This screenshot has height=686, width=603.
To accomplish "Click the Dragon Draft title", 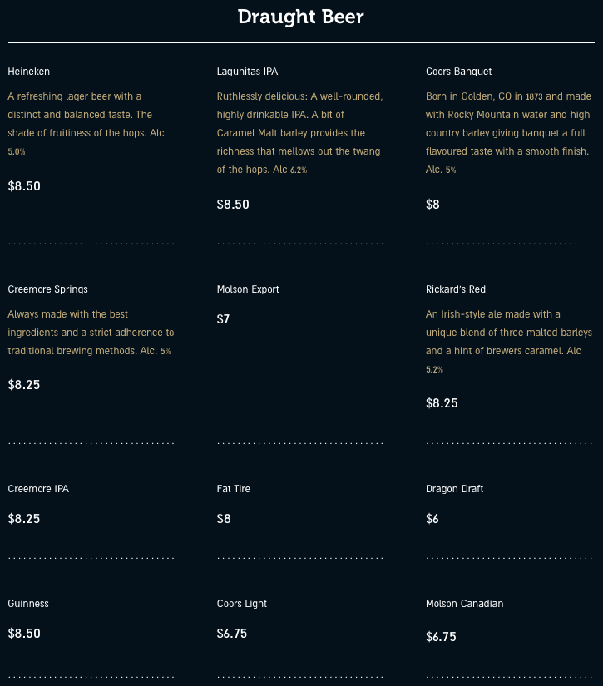I will pyautogui.click(x=454, y=489).
